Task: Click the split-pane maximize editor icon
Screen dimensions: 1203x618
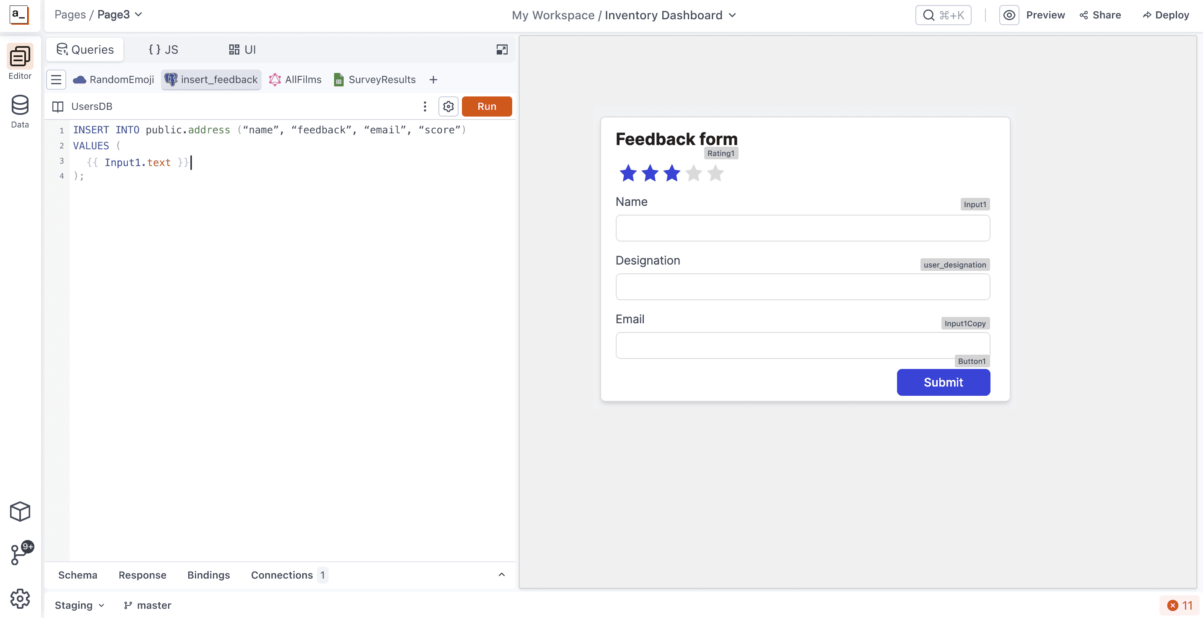Action: pyautogui.click(x=502, y=49)
